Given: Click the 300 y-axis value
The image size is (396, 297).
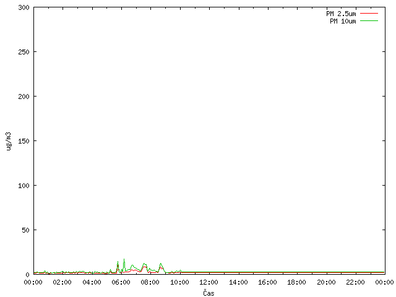Looking at the screenshot, I should pyautogui.click(x=24, y=7).
